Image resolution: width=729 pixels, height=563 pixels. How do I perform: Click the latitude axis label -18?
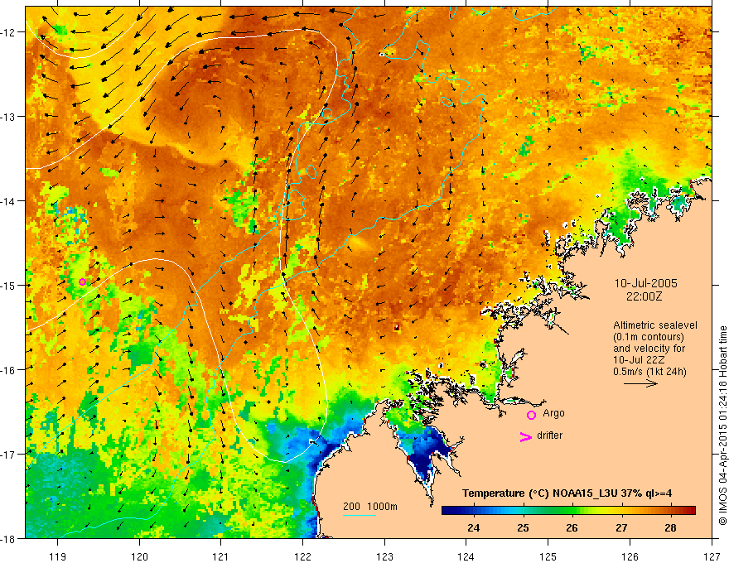point(7,538)
